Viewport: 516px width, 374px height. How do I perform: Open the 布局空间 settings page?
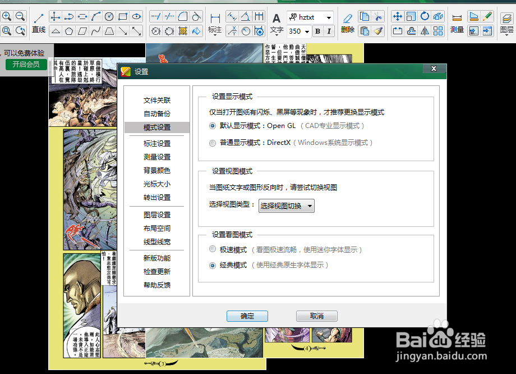click(x=157, y=229)
